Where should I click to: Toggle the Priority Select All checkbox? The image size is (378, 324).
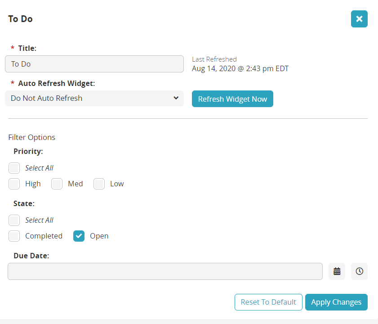pyautogui.click(x=14, y=168)
